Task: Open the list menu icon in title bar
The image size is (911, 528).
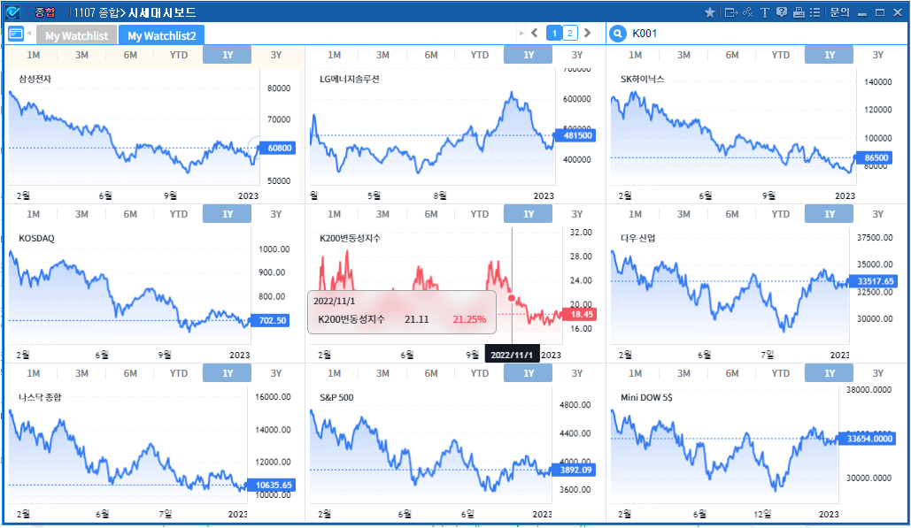Action: 814,12
